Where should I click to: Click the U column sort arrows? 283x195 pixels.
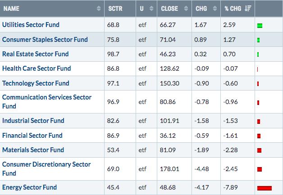point(151,8)
